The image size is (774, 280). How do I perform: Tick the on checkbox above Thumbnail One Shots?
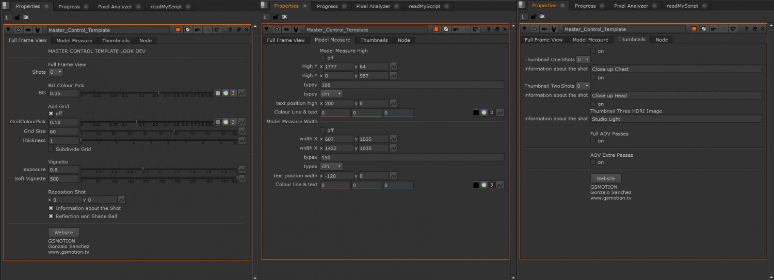click(593, 51)
